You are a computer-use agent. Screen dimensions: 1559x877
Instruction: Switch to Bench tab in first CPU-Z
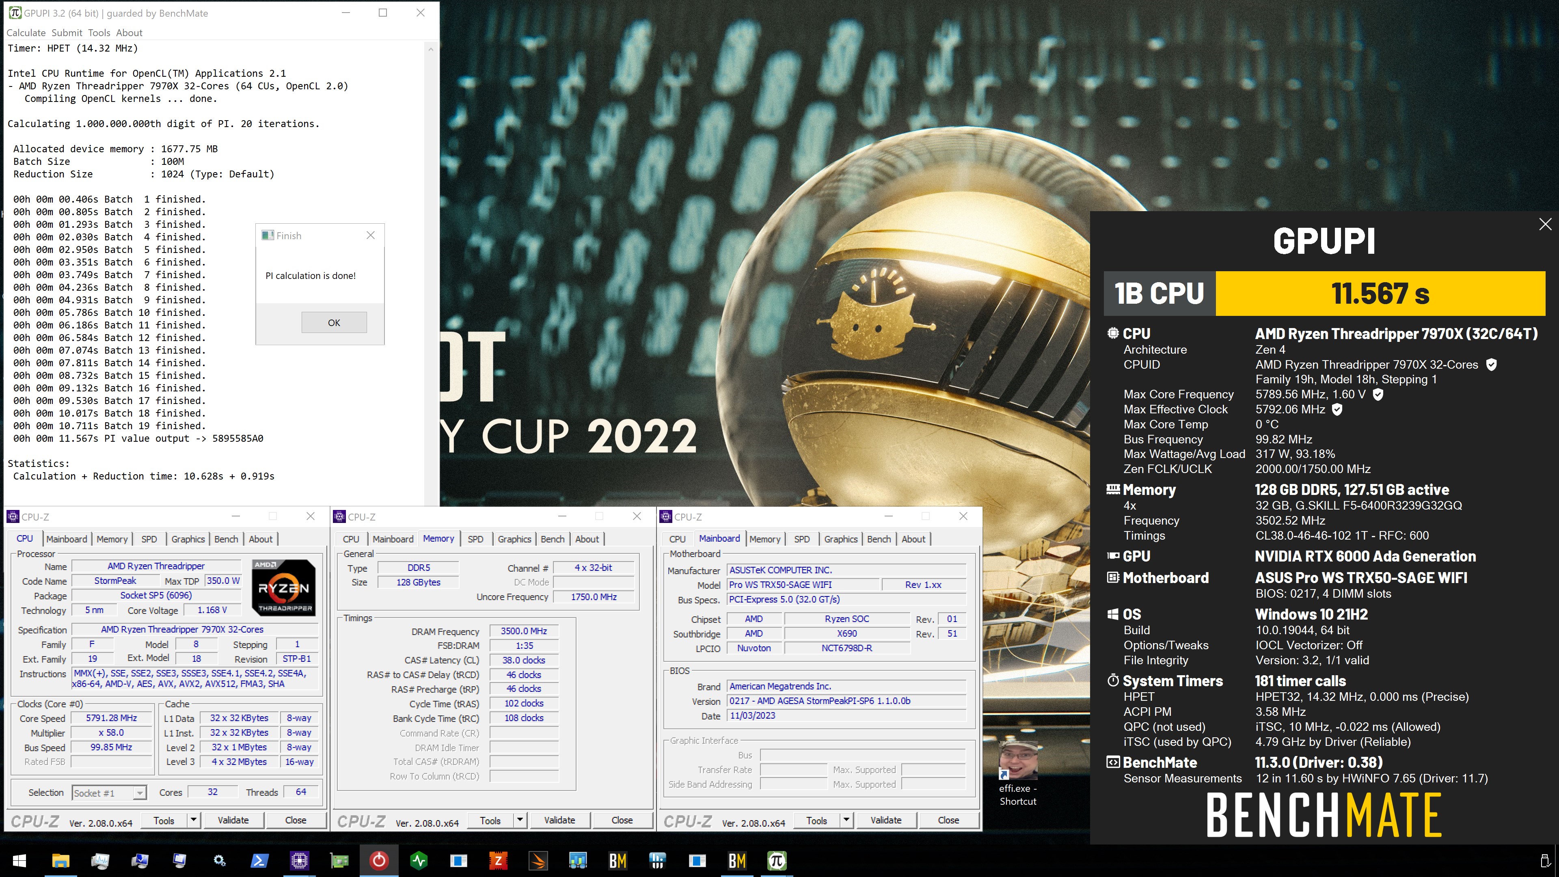(227, 539)
